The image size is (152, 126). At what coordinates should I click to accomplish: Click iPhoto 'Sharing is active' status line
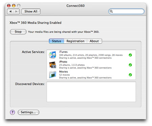point(85,68)
